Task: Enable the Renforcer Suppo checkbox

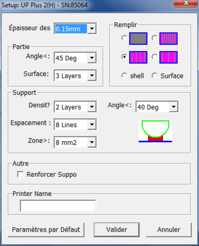Action: (20, 174)
